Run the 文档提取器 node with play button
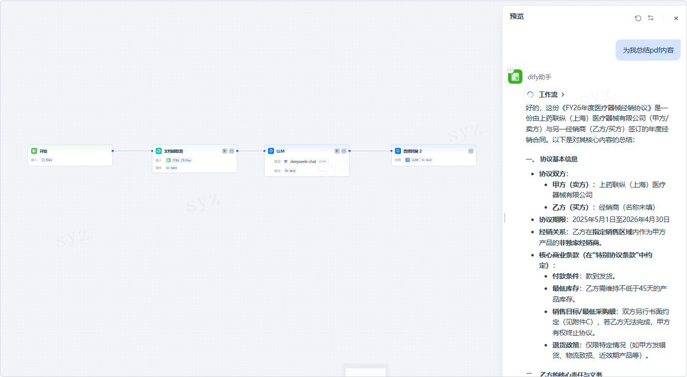 [224, 151]
